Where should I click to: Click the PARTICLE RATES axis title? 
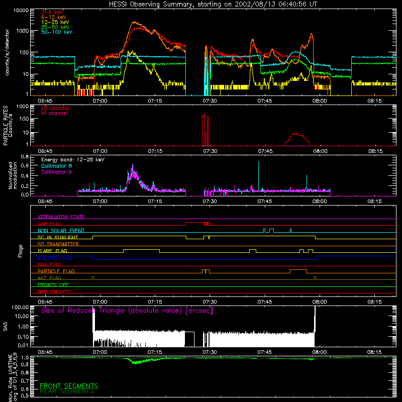click(6, 126)
